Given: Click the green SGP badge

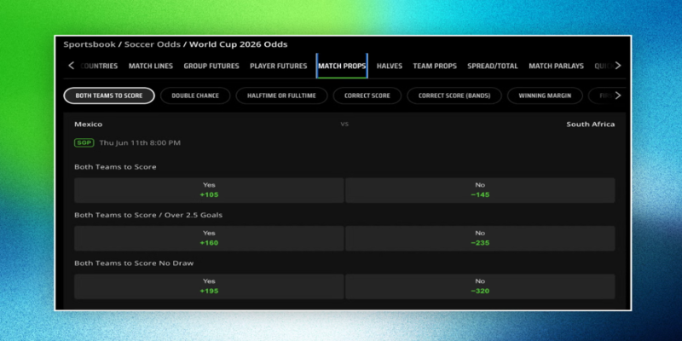Looking at the screenshot, I should [84, 142].
